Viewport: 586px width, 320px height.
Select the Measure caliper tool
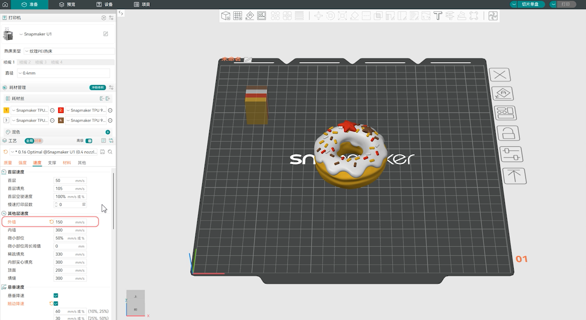[450, 16]
